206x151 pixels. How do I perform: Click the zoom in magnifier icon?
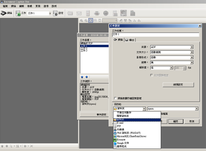click(x=81, y=21)
